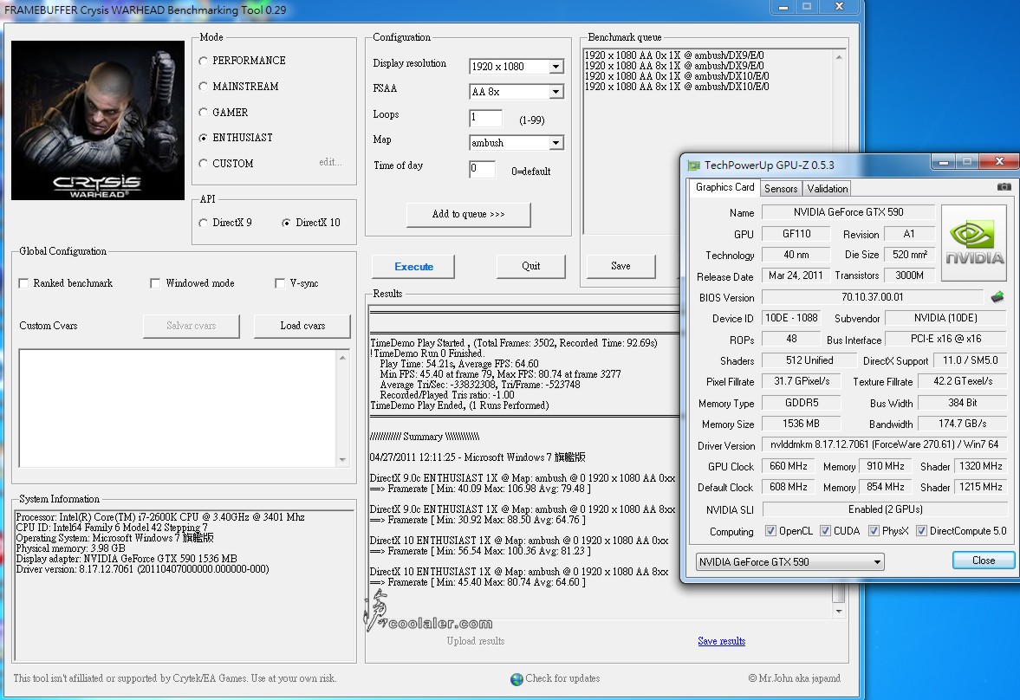1020x700 pixels.
Task: Choose MAINSTREAM mode
Action: pyautogui.click(x=204, y=87)
